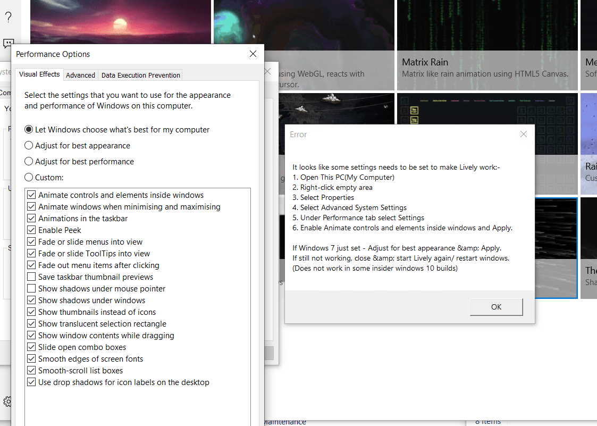Select Let Windows choose what's best option
This screenshot has height=426, width=597.
[29, 130]
